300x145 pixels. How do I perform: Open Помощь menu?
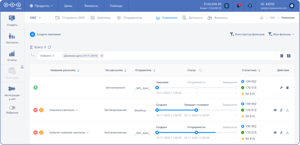coord(116,6)
